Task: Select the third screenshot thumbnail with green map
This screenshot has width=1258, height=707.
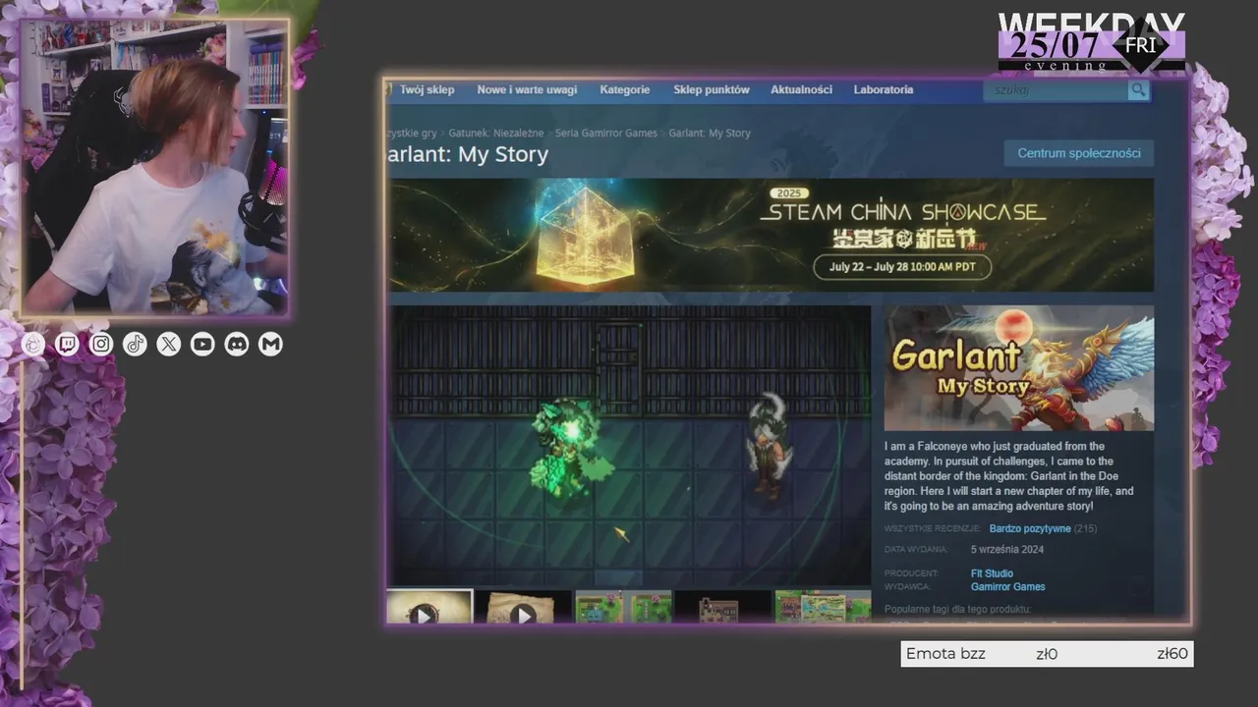Action: 623,607
